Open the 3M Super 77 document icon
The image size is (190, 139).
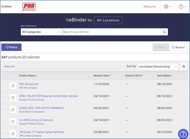pyautogui.click(x=13, y=134)
